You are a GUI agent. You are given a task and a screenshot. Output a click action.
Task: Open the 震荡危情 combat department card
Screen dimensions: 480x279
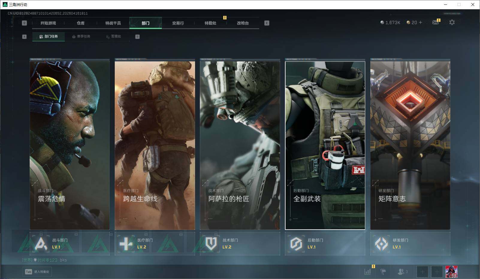(70, 145)
